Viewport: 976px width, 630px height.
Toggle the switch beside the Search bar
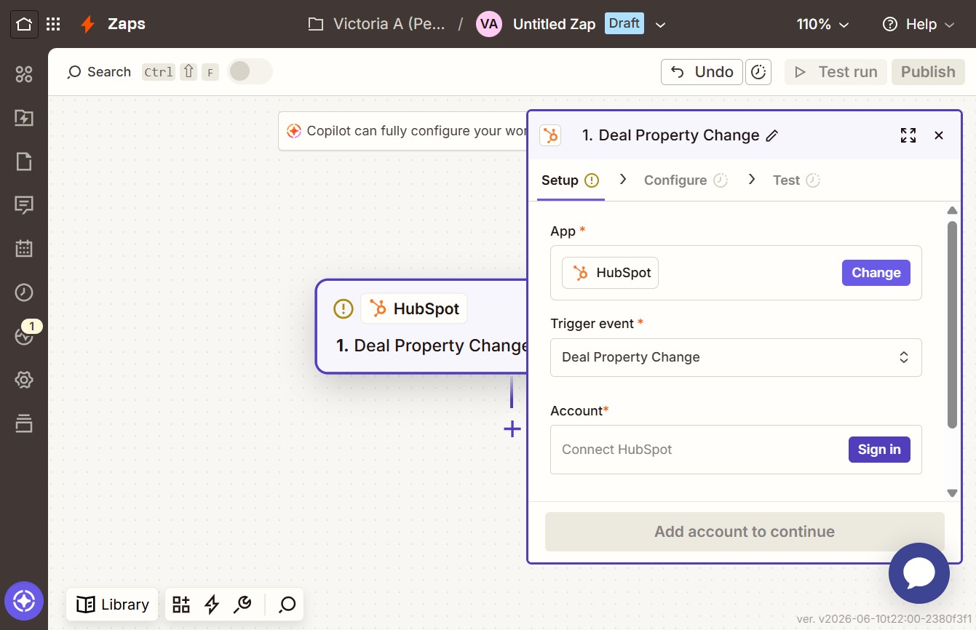250,71
